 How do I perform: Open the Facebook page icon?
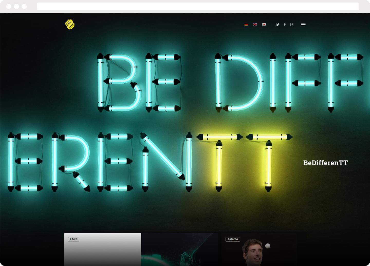285,24
